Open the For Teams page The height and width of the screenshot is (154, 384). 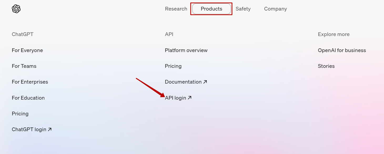(24, 66)
